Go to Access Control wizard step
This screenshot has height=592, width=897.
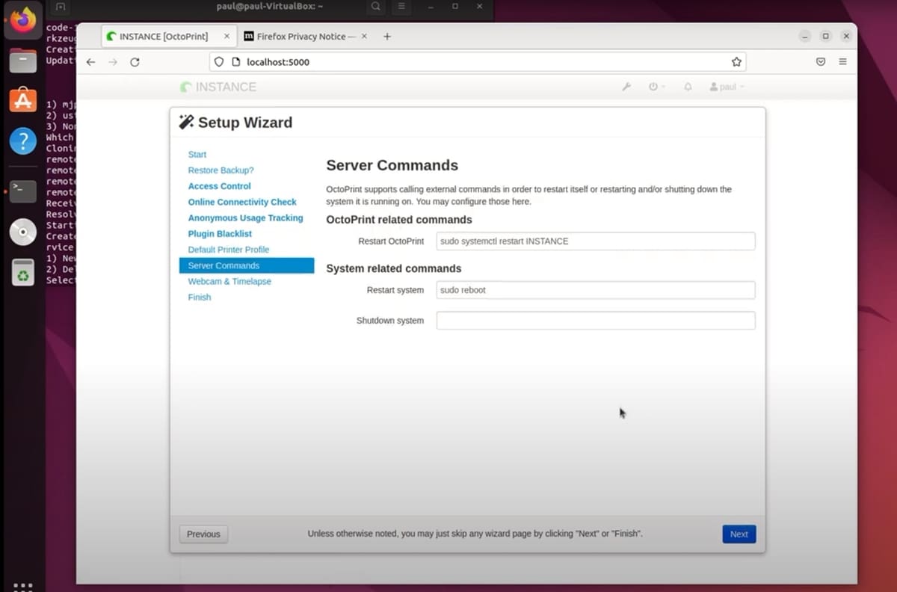(219, 186)
